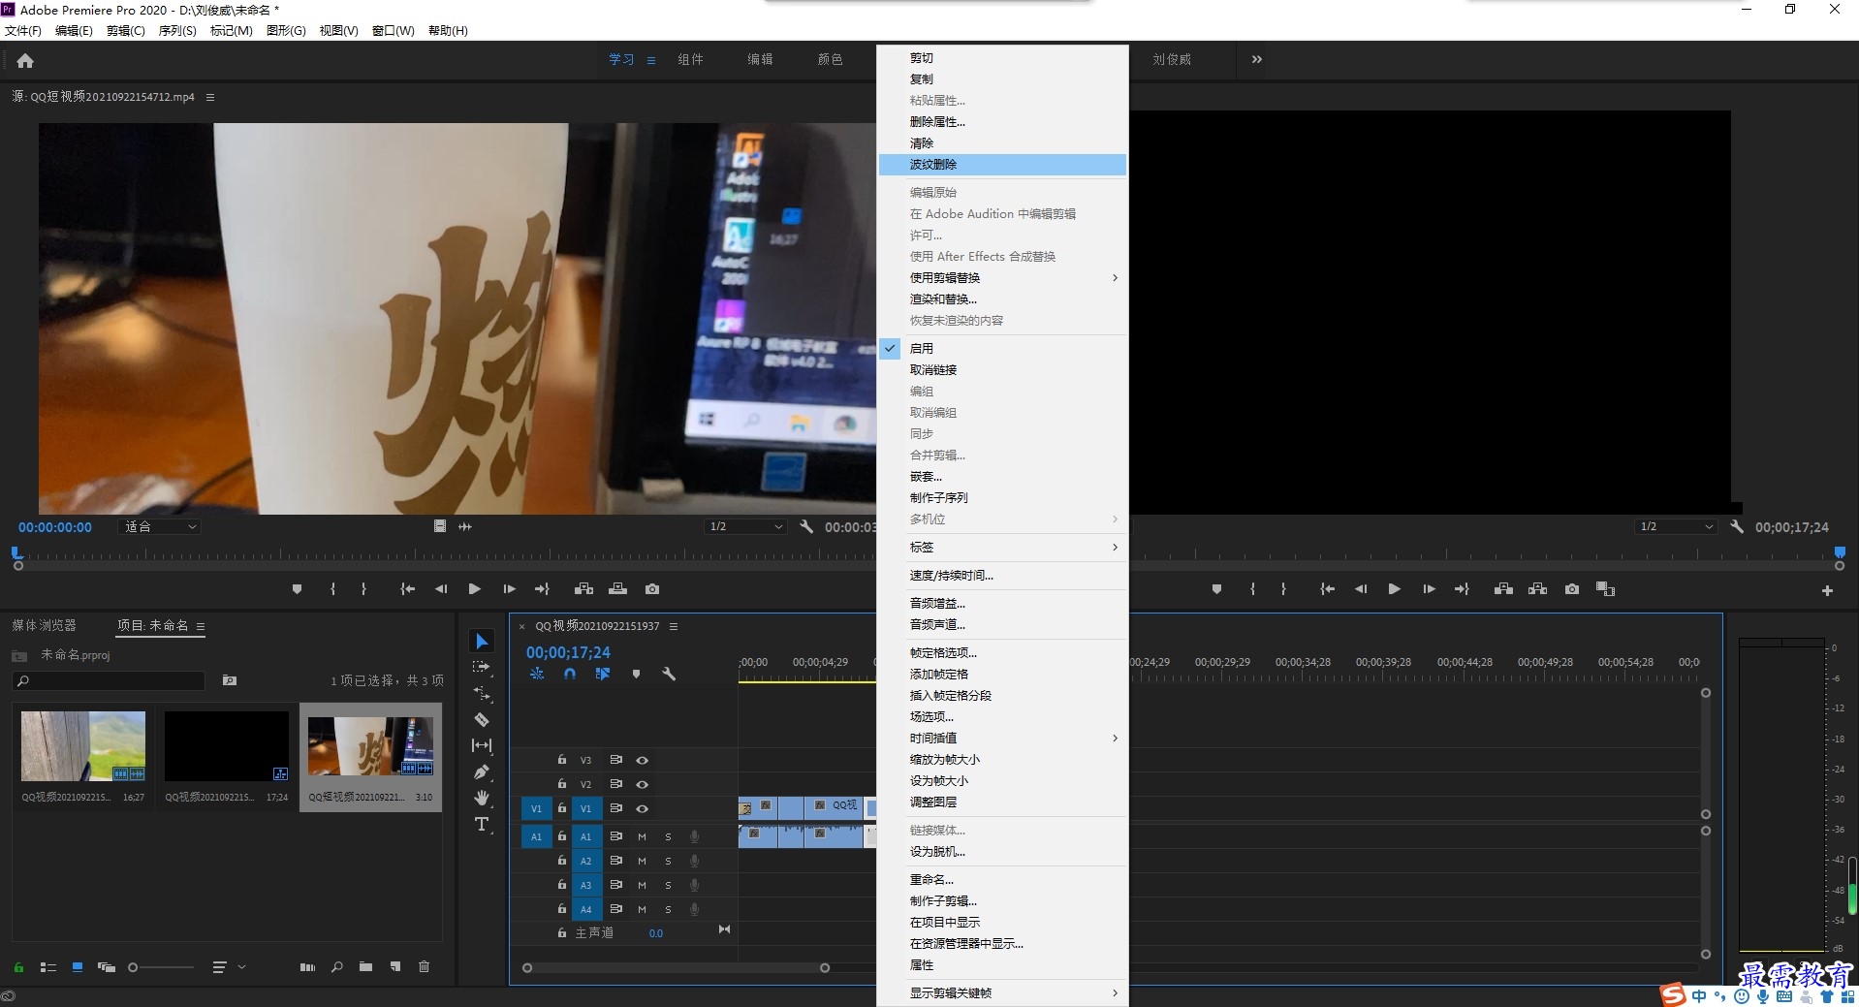
Task: Select the Pen tool in the tools panel
Action: tap(482, 772)
